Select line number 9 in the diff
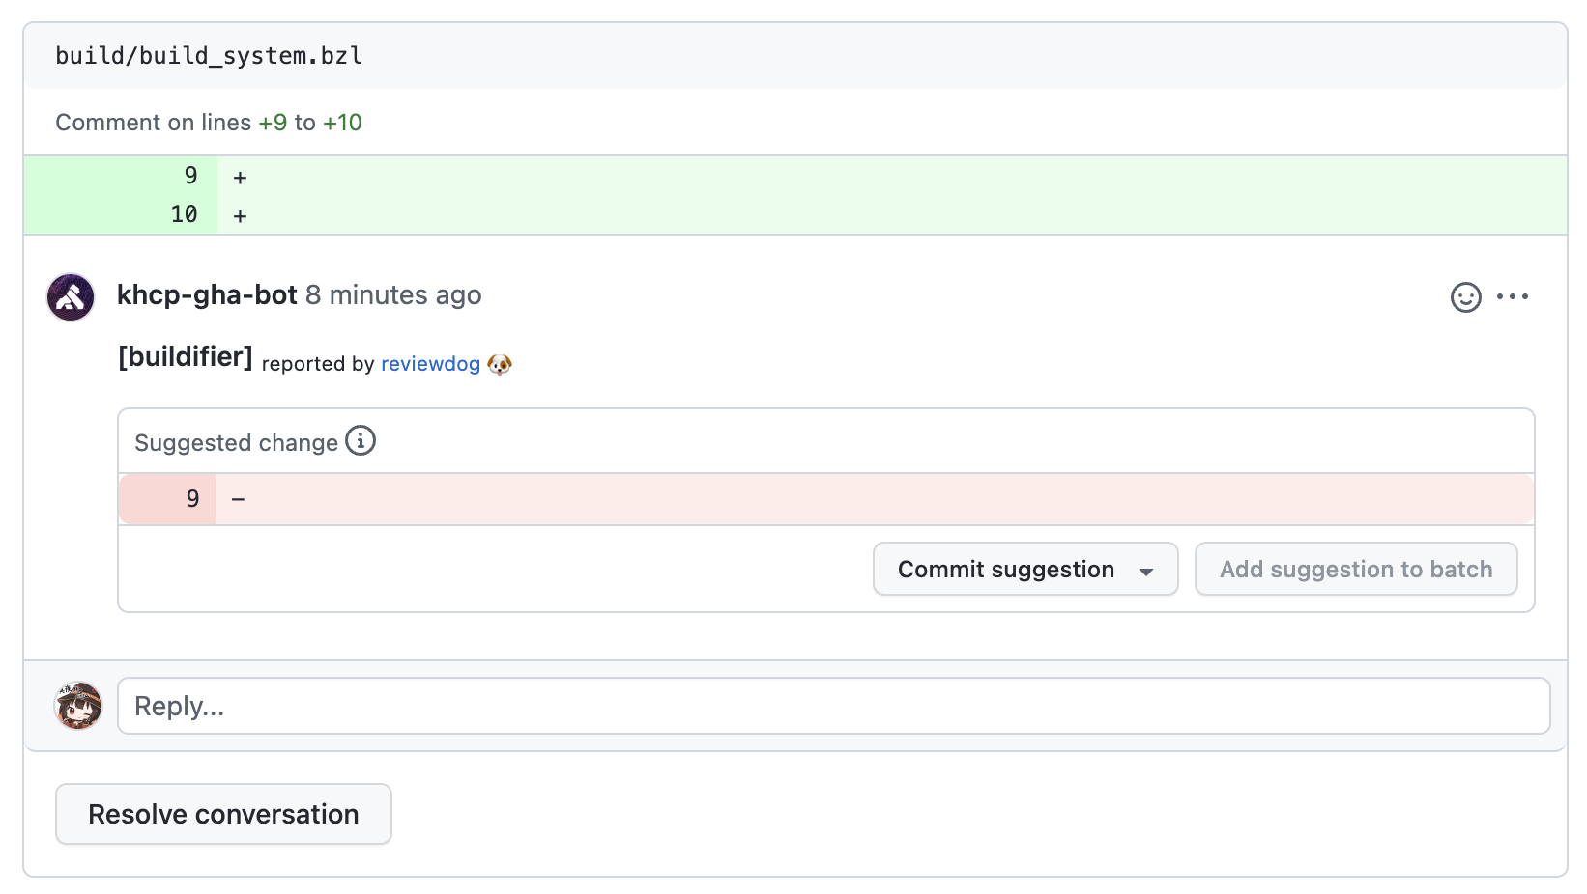Viewport: 1587px width, 894px height. pos(189,177)
